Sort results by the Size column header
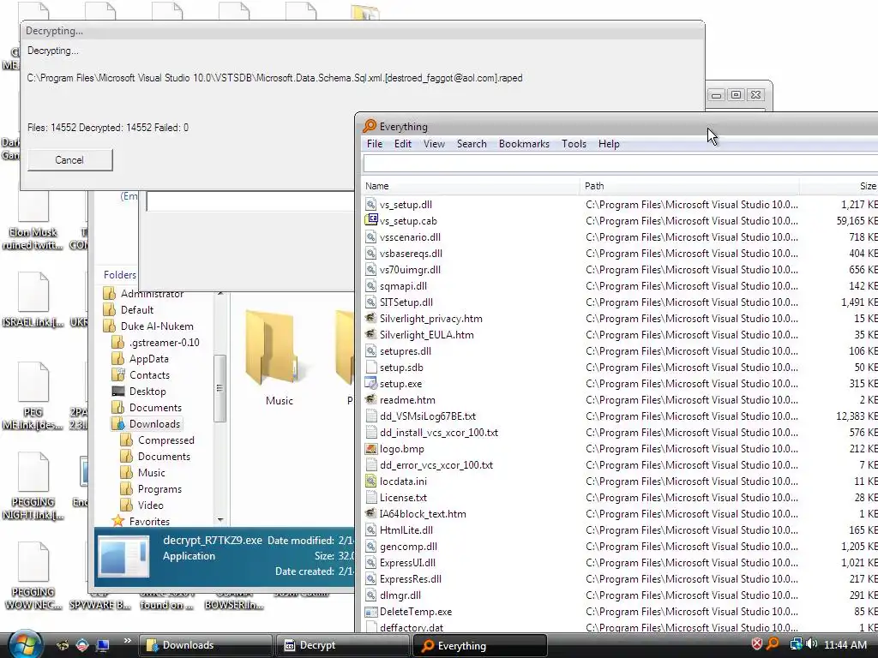The width and height of the screenshot is (878, 658). click(839, 186)
